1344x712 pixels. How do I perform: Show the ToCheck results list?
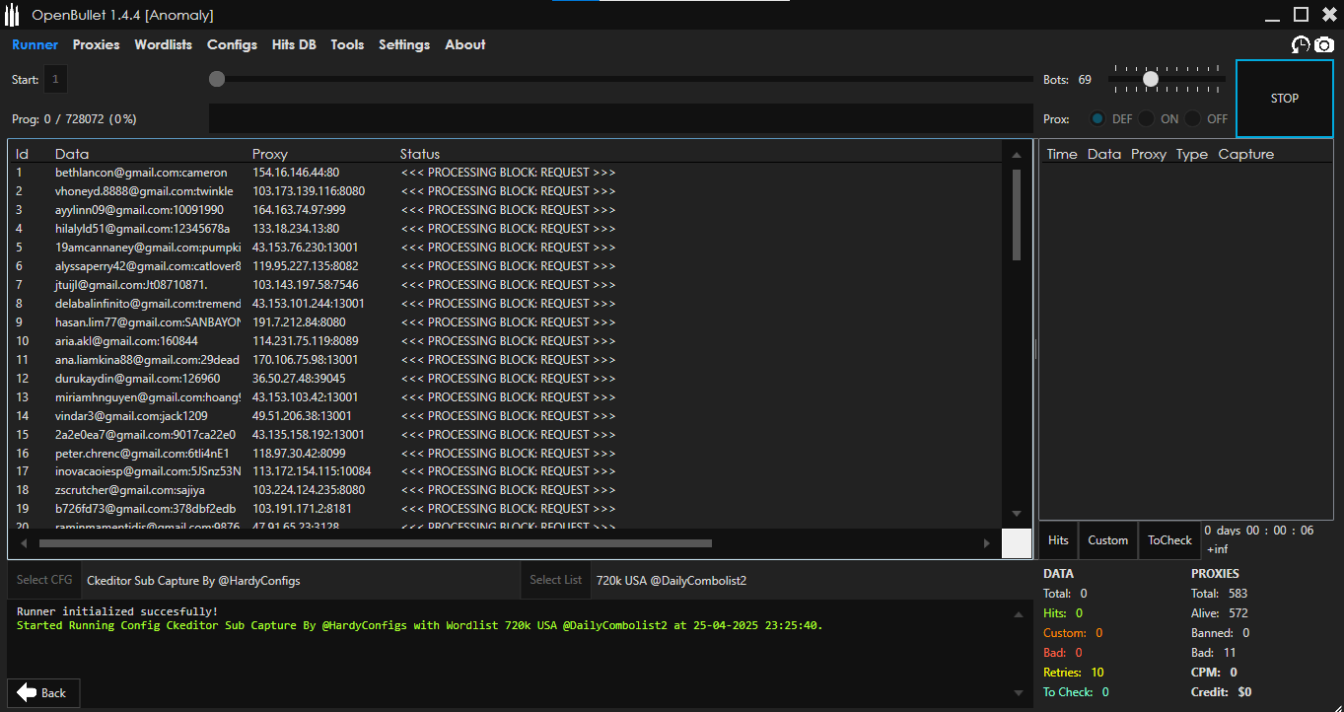1169,540
